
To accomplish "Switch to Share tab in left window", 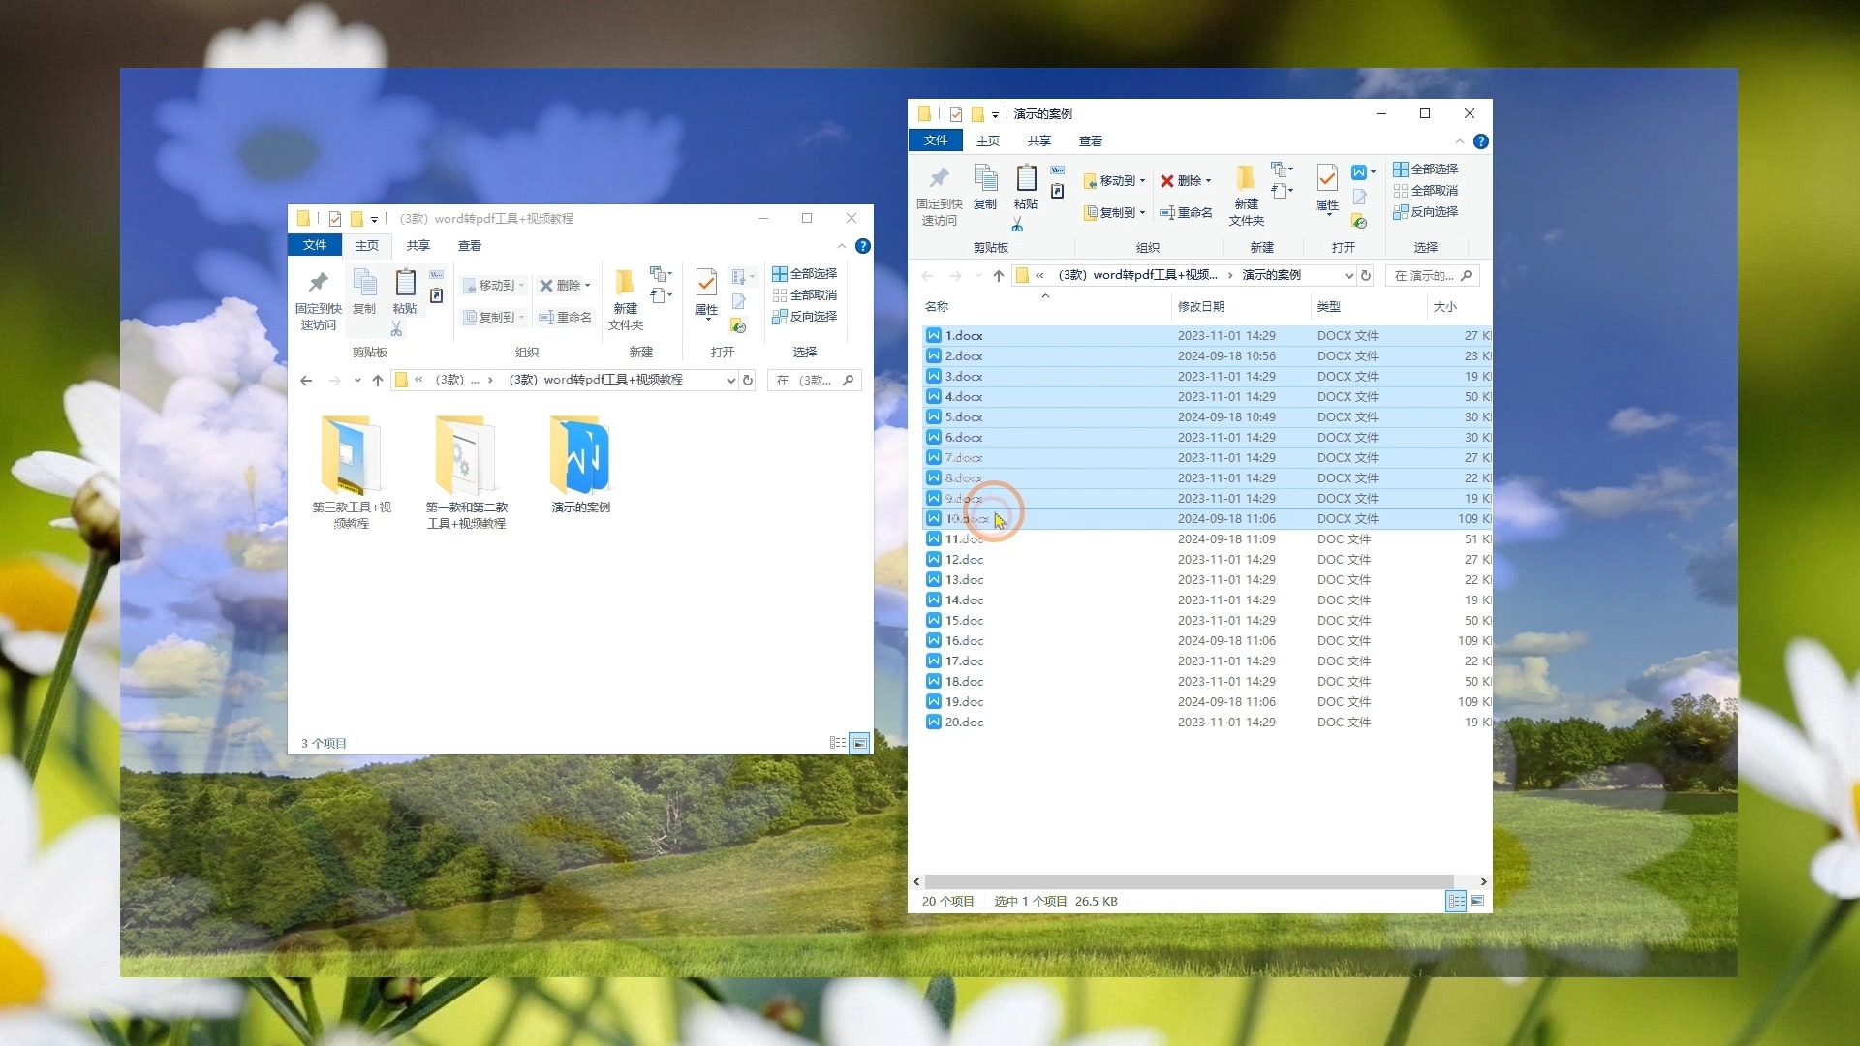I will 418,246.
